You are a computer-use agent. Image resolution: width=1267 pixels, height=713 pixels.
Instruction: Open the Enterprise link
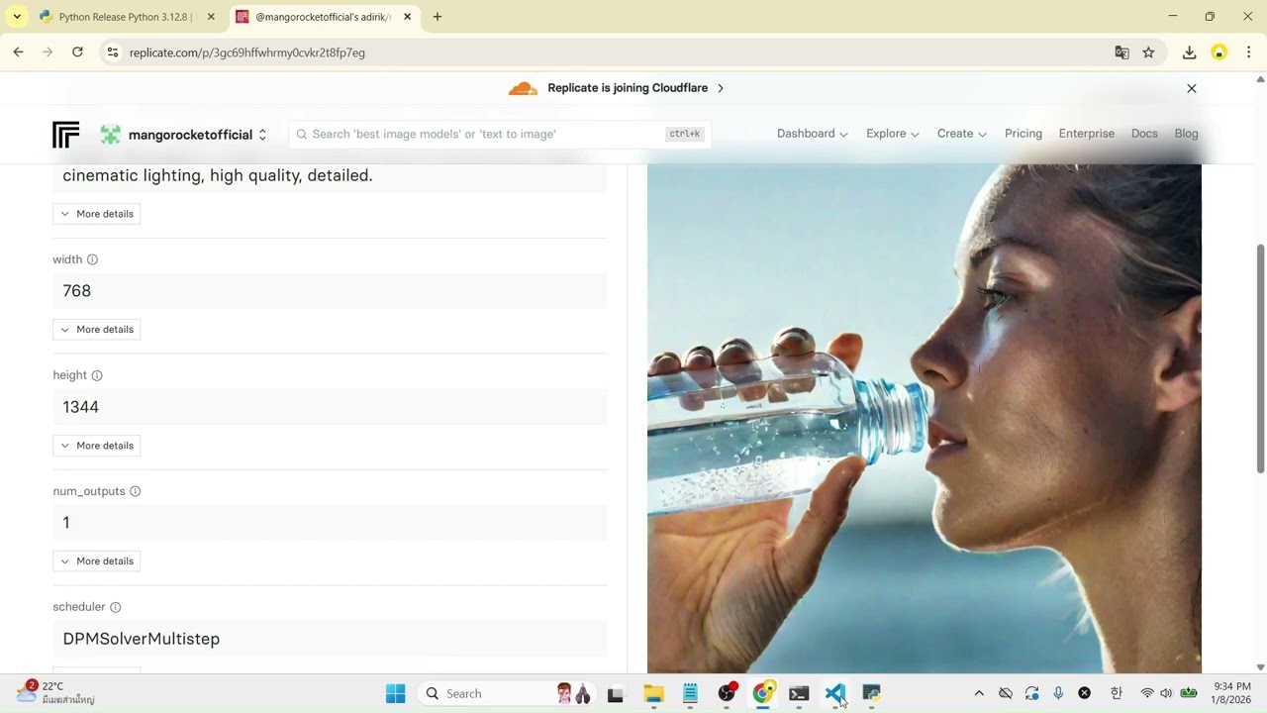coord(1086,134)
